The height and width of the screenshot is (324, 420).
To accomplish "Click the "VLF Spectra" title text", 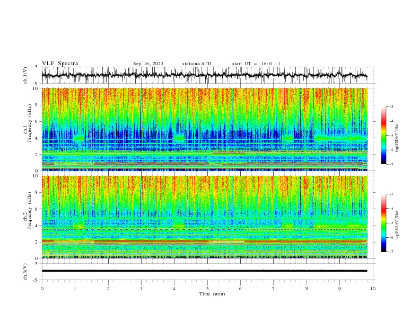I will click(60, 64).
